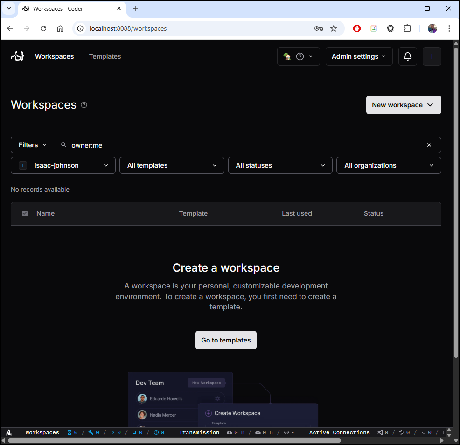Click the colorful image extension icon
460x445 pixels.
click(373, 28)
